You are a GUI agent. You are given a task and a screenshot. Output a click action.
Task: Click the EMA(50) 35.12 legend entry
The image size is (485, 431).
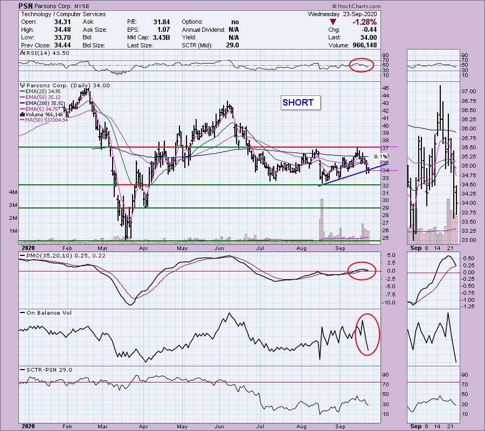tap(43, 98)
